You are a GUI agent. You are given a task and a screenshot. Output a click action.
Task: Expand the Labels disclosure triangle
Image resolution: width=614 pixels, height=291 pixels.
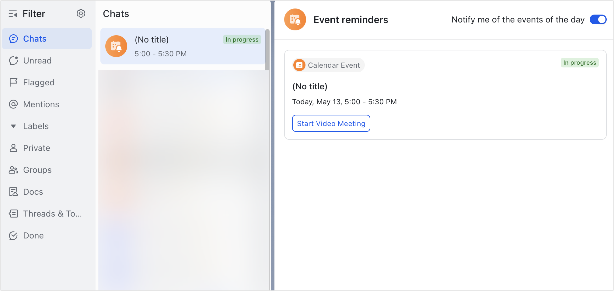[13, 126]
